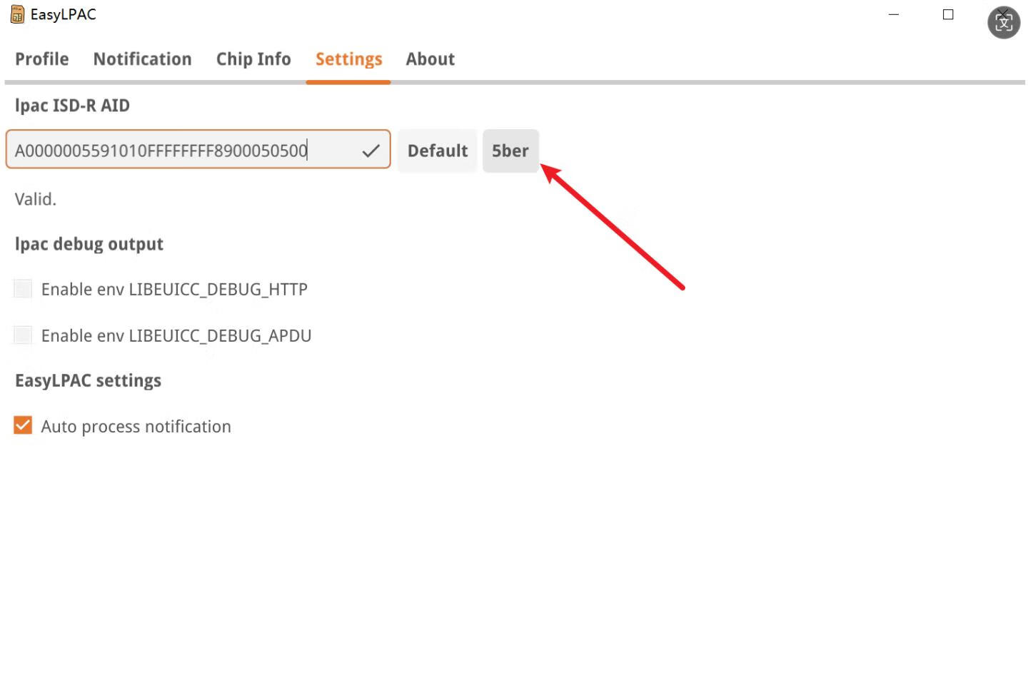1028x690 pixels.
Task: Click the validation checkmark in the AID field
Action: [371, 151]
